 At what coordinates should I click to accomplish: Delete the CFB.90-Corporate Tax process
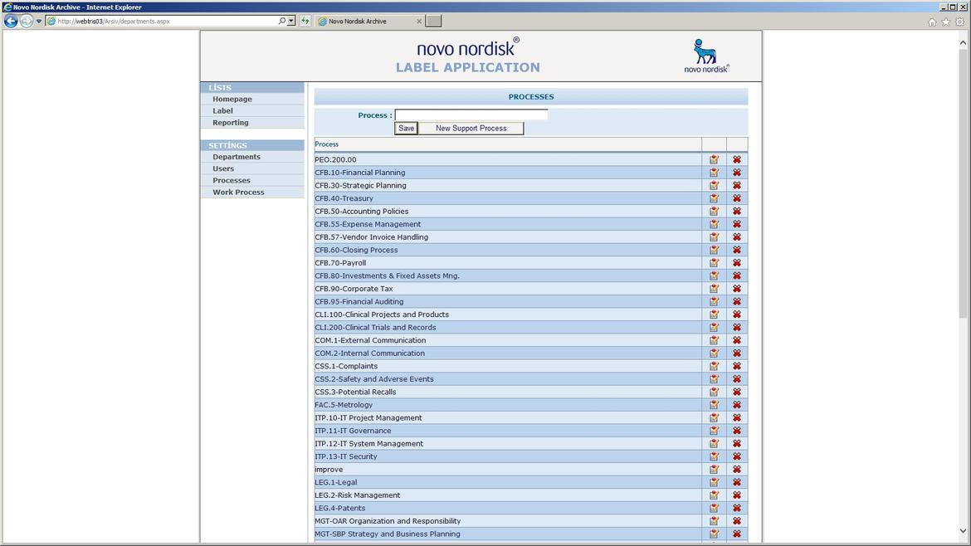coord(737,289)
